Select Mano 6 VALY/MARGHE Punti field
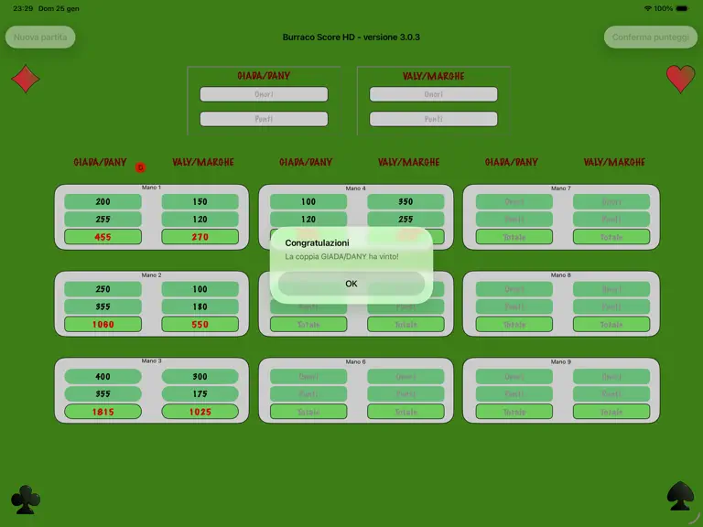This screenshot has height=527, width=703. tap(406, 394)
